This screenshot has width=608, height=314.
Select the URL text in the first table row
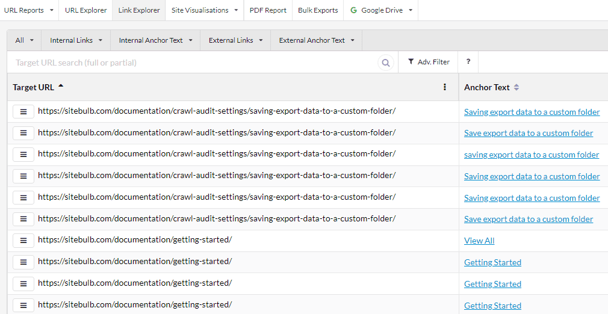(x=217, y=111)
